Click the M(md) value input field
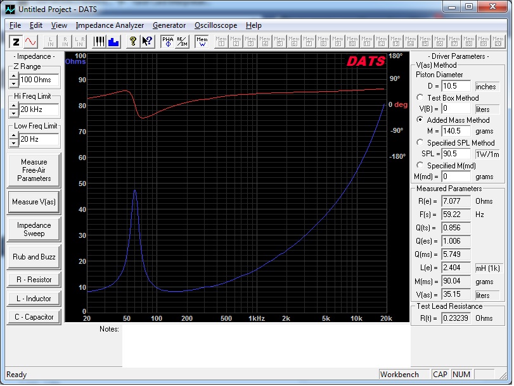514x386 pixels. tap(456, 177)
